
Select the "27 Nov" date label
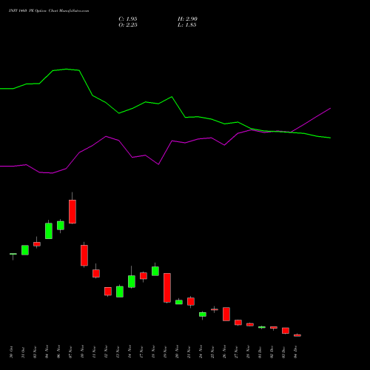236,352
